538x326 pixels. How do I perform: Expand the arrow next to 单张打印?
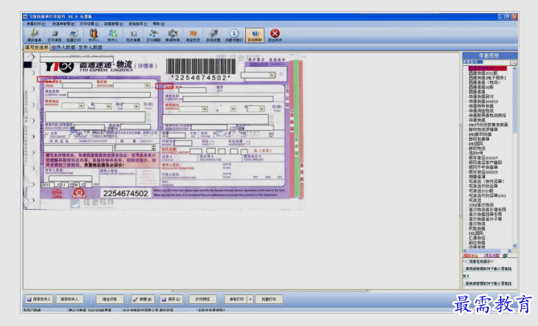251,299
